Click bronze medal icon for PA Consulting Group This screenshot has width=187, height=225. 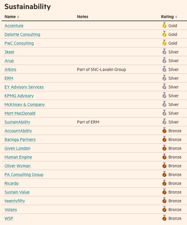(x=164, y=174)
